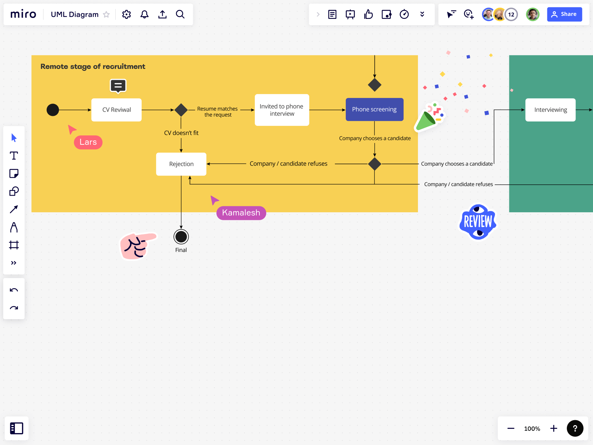The image size is (593, 445).
Task: Open the timer icon in top toolbar
Action: point(404,14)
